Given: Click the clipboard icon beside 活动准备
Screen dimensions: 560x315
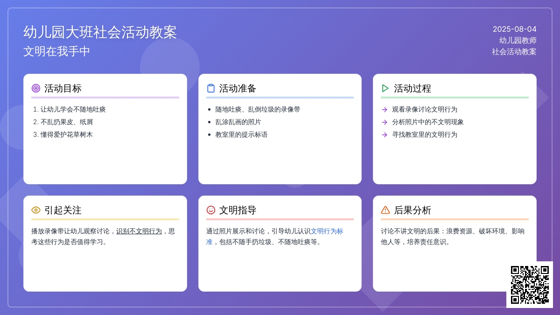Looking at the screenshot, I should [x=211, y=88].
